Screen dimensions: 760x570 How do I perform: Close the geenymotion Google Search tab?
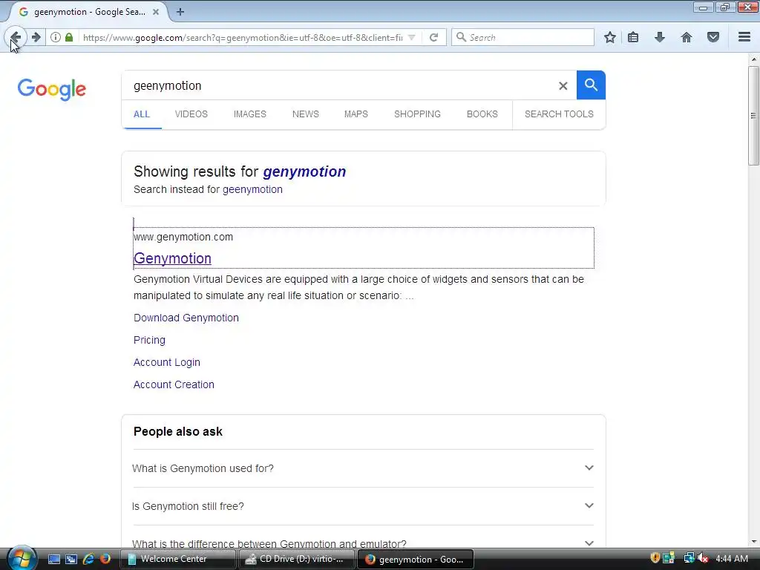[156, 12]
